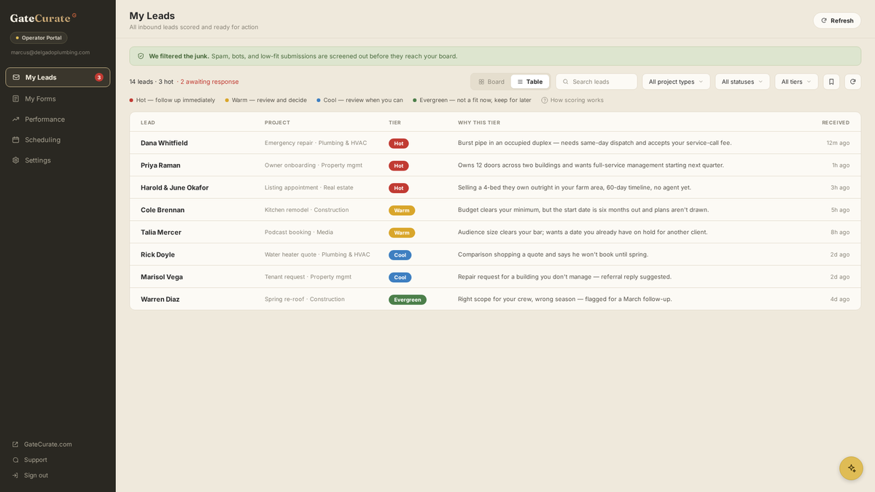Click the external-link icon beside GateCurate.com

coord(16,445)
